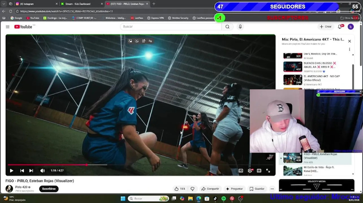Open the YouTube hamburger guide menu
This screenshot has height=203, width=363.
coord(8,27)
